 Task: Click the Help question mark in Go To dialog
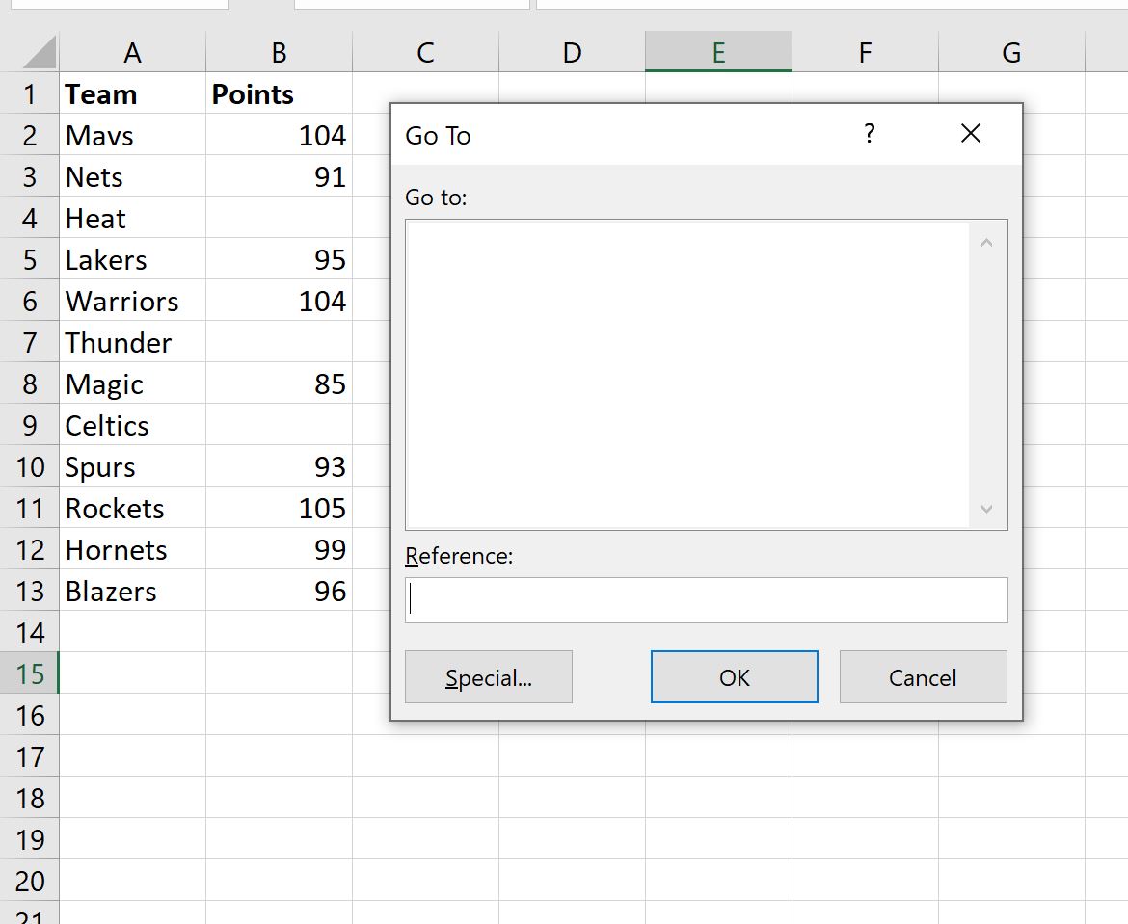(870, 135)
